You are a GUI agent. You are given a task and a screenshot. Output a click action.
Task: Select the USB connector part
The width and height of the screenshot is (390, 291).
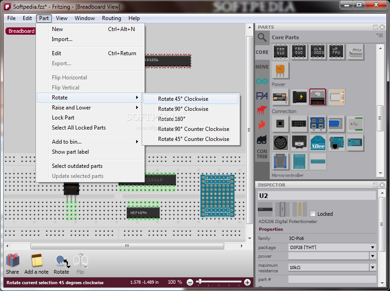click(355, 124)
